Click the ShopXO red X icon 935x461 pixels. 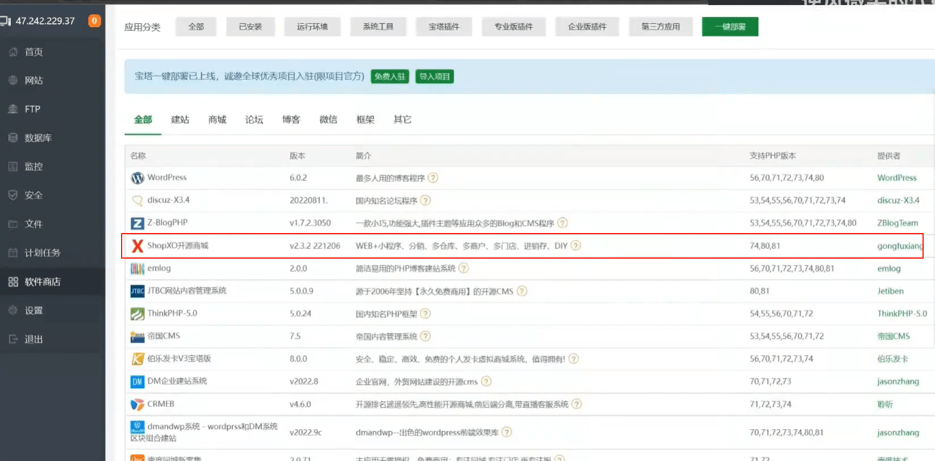138,246
